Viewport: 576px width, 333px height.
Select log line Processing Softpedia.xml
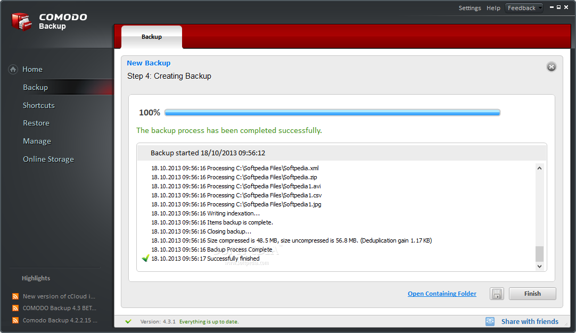(x=235, y=168)
